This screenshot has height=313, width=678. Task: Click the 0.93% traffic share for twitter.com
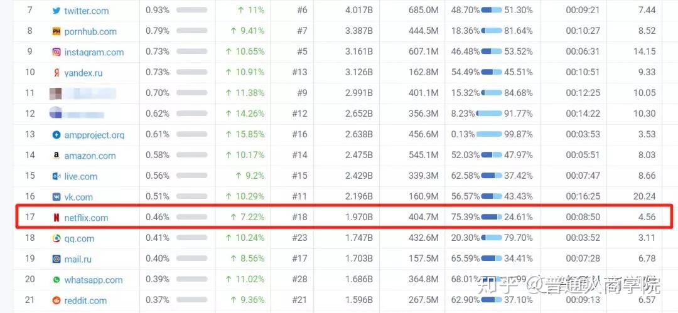pos(158,10)
